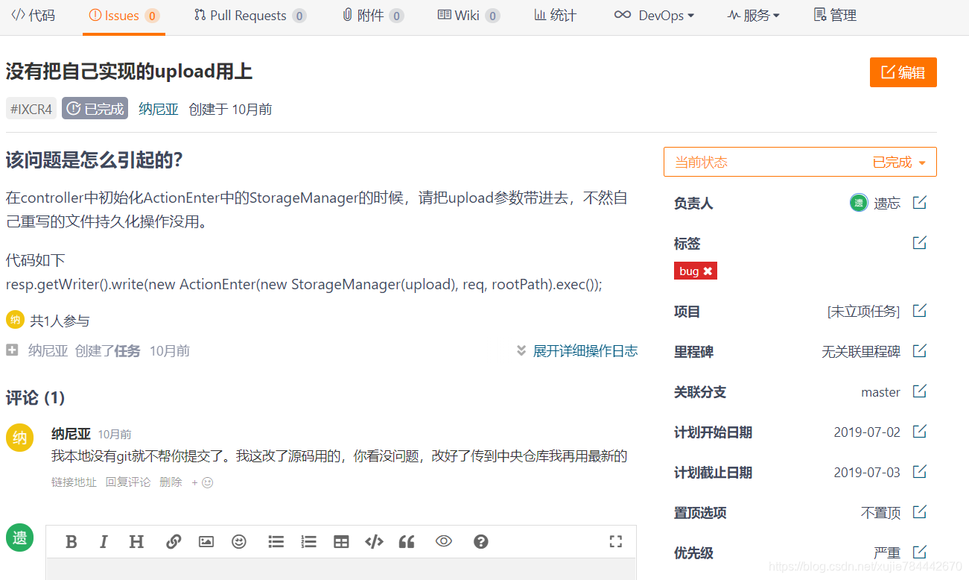Insert an image in editor
Screen dimensions: 969x580
206,542
